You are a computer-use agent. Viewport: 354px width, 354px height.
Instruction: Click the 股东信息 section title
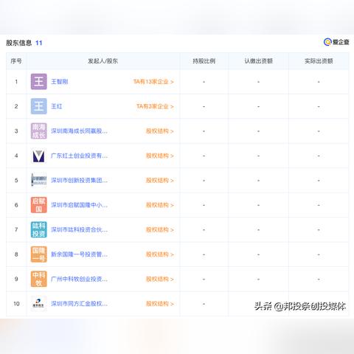click(x=19, y=43)
